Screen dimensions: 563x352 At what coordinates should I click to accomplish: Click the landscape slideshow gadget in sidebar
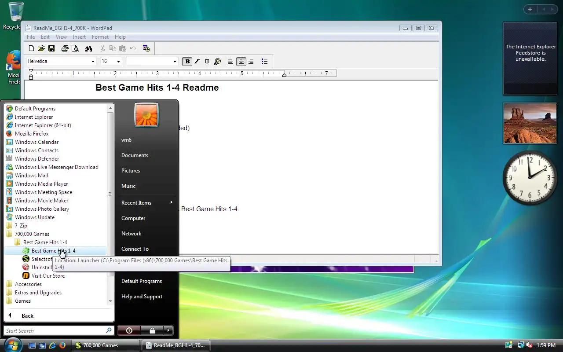pos(530,123)
